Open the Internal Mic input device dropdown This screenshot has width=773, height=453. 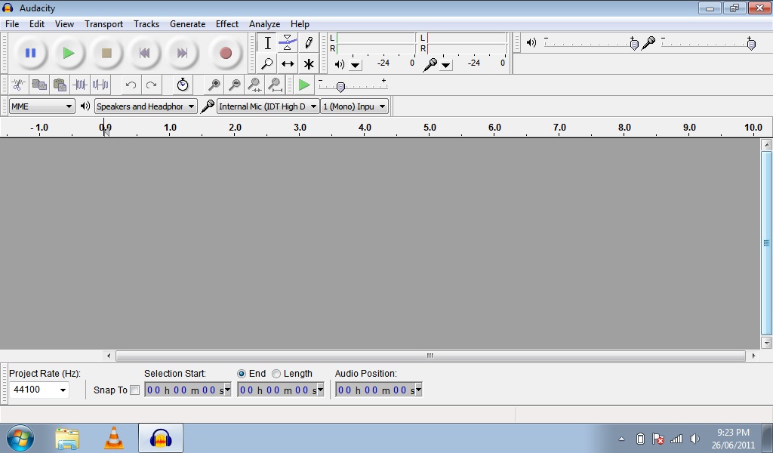pyautogui.click(x=268, y=106)
